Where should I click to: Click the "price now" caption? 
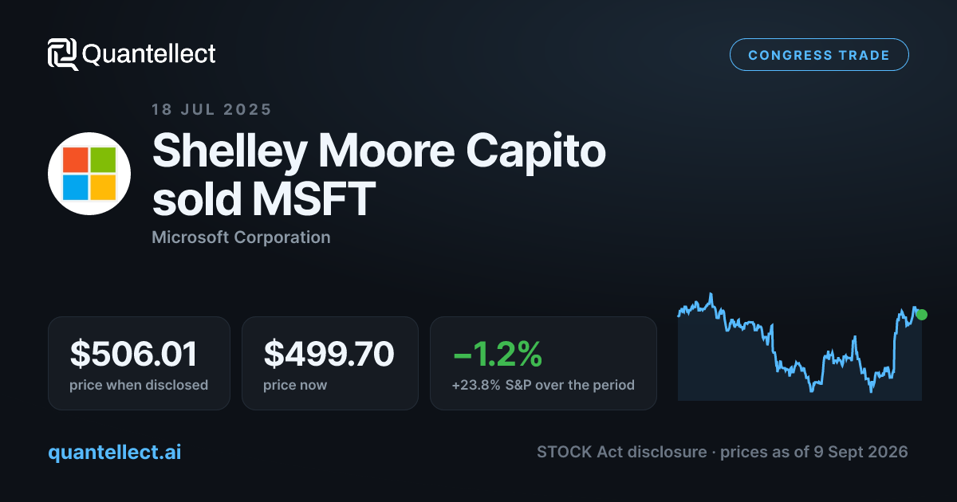click(295, 385)
